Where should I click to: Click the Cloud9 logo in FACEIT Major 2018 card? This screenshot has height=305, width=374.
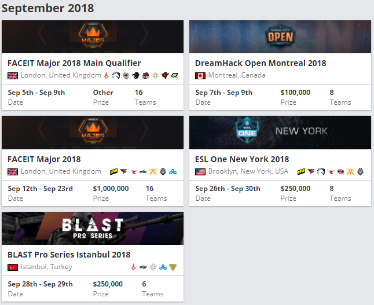tap(173, 171)
